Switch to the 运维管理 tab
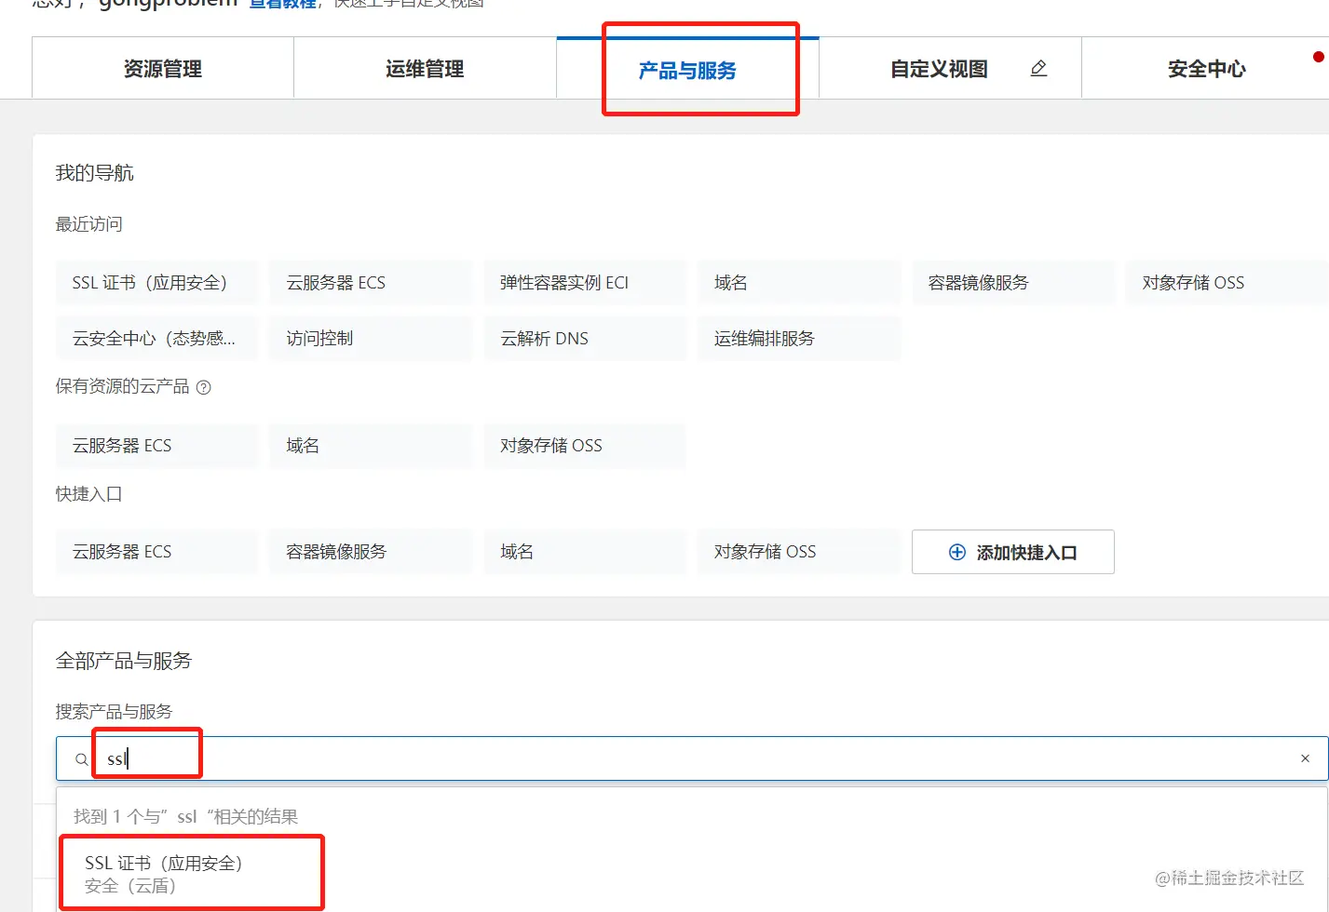Viewport: 1329px width, 912px height. (425, 69)
